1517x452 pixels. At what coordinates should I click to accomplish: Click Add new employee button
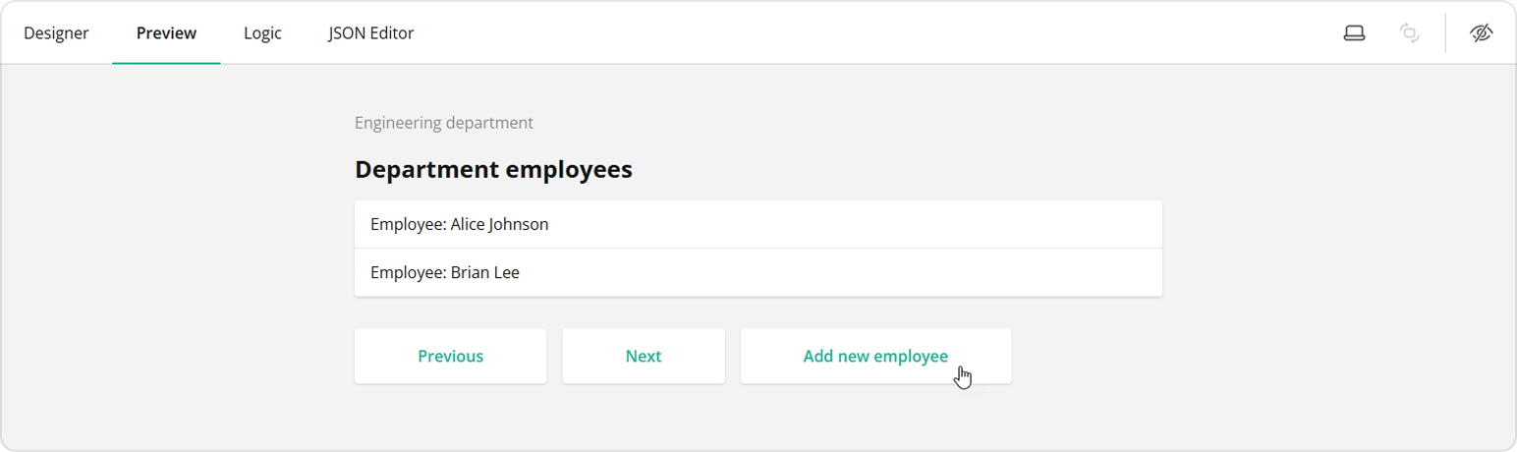click(x=875, y=356)
